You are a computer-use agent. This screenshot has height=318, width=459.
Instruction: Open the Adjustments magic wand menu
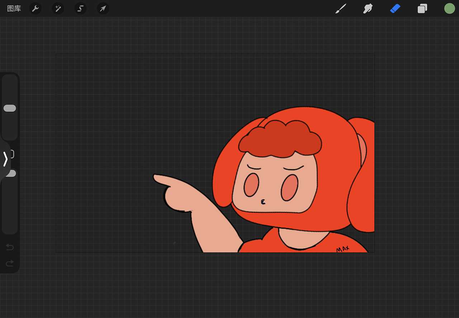click(x=58, y=9)
